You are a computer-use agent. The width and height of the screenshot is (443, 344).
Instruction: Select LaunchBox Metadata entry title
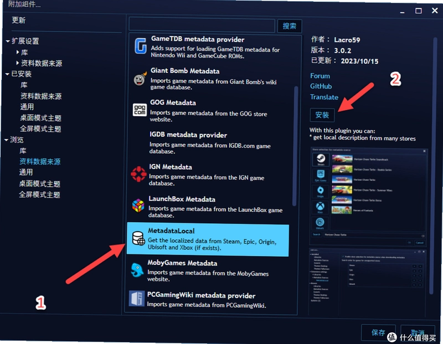click(x=182, y=199)
